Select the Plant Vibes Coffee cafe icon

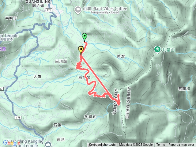pyautogui.click(x=78, y=9)
